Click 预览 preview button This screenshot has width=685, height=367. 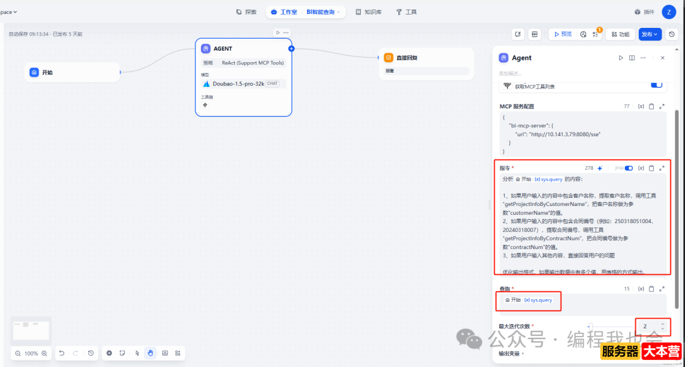563,34
